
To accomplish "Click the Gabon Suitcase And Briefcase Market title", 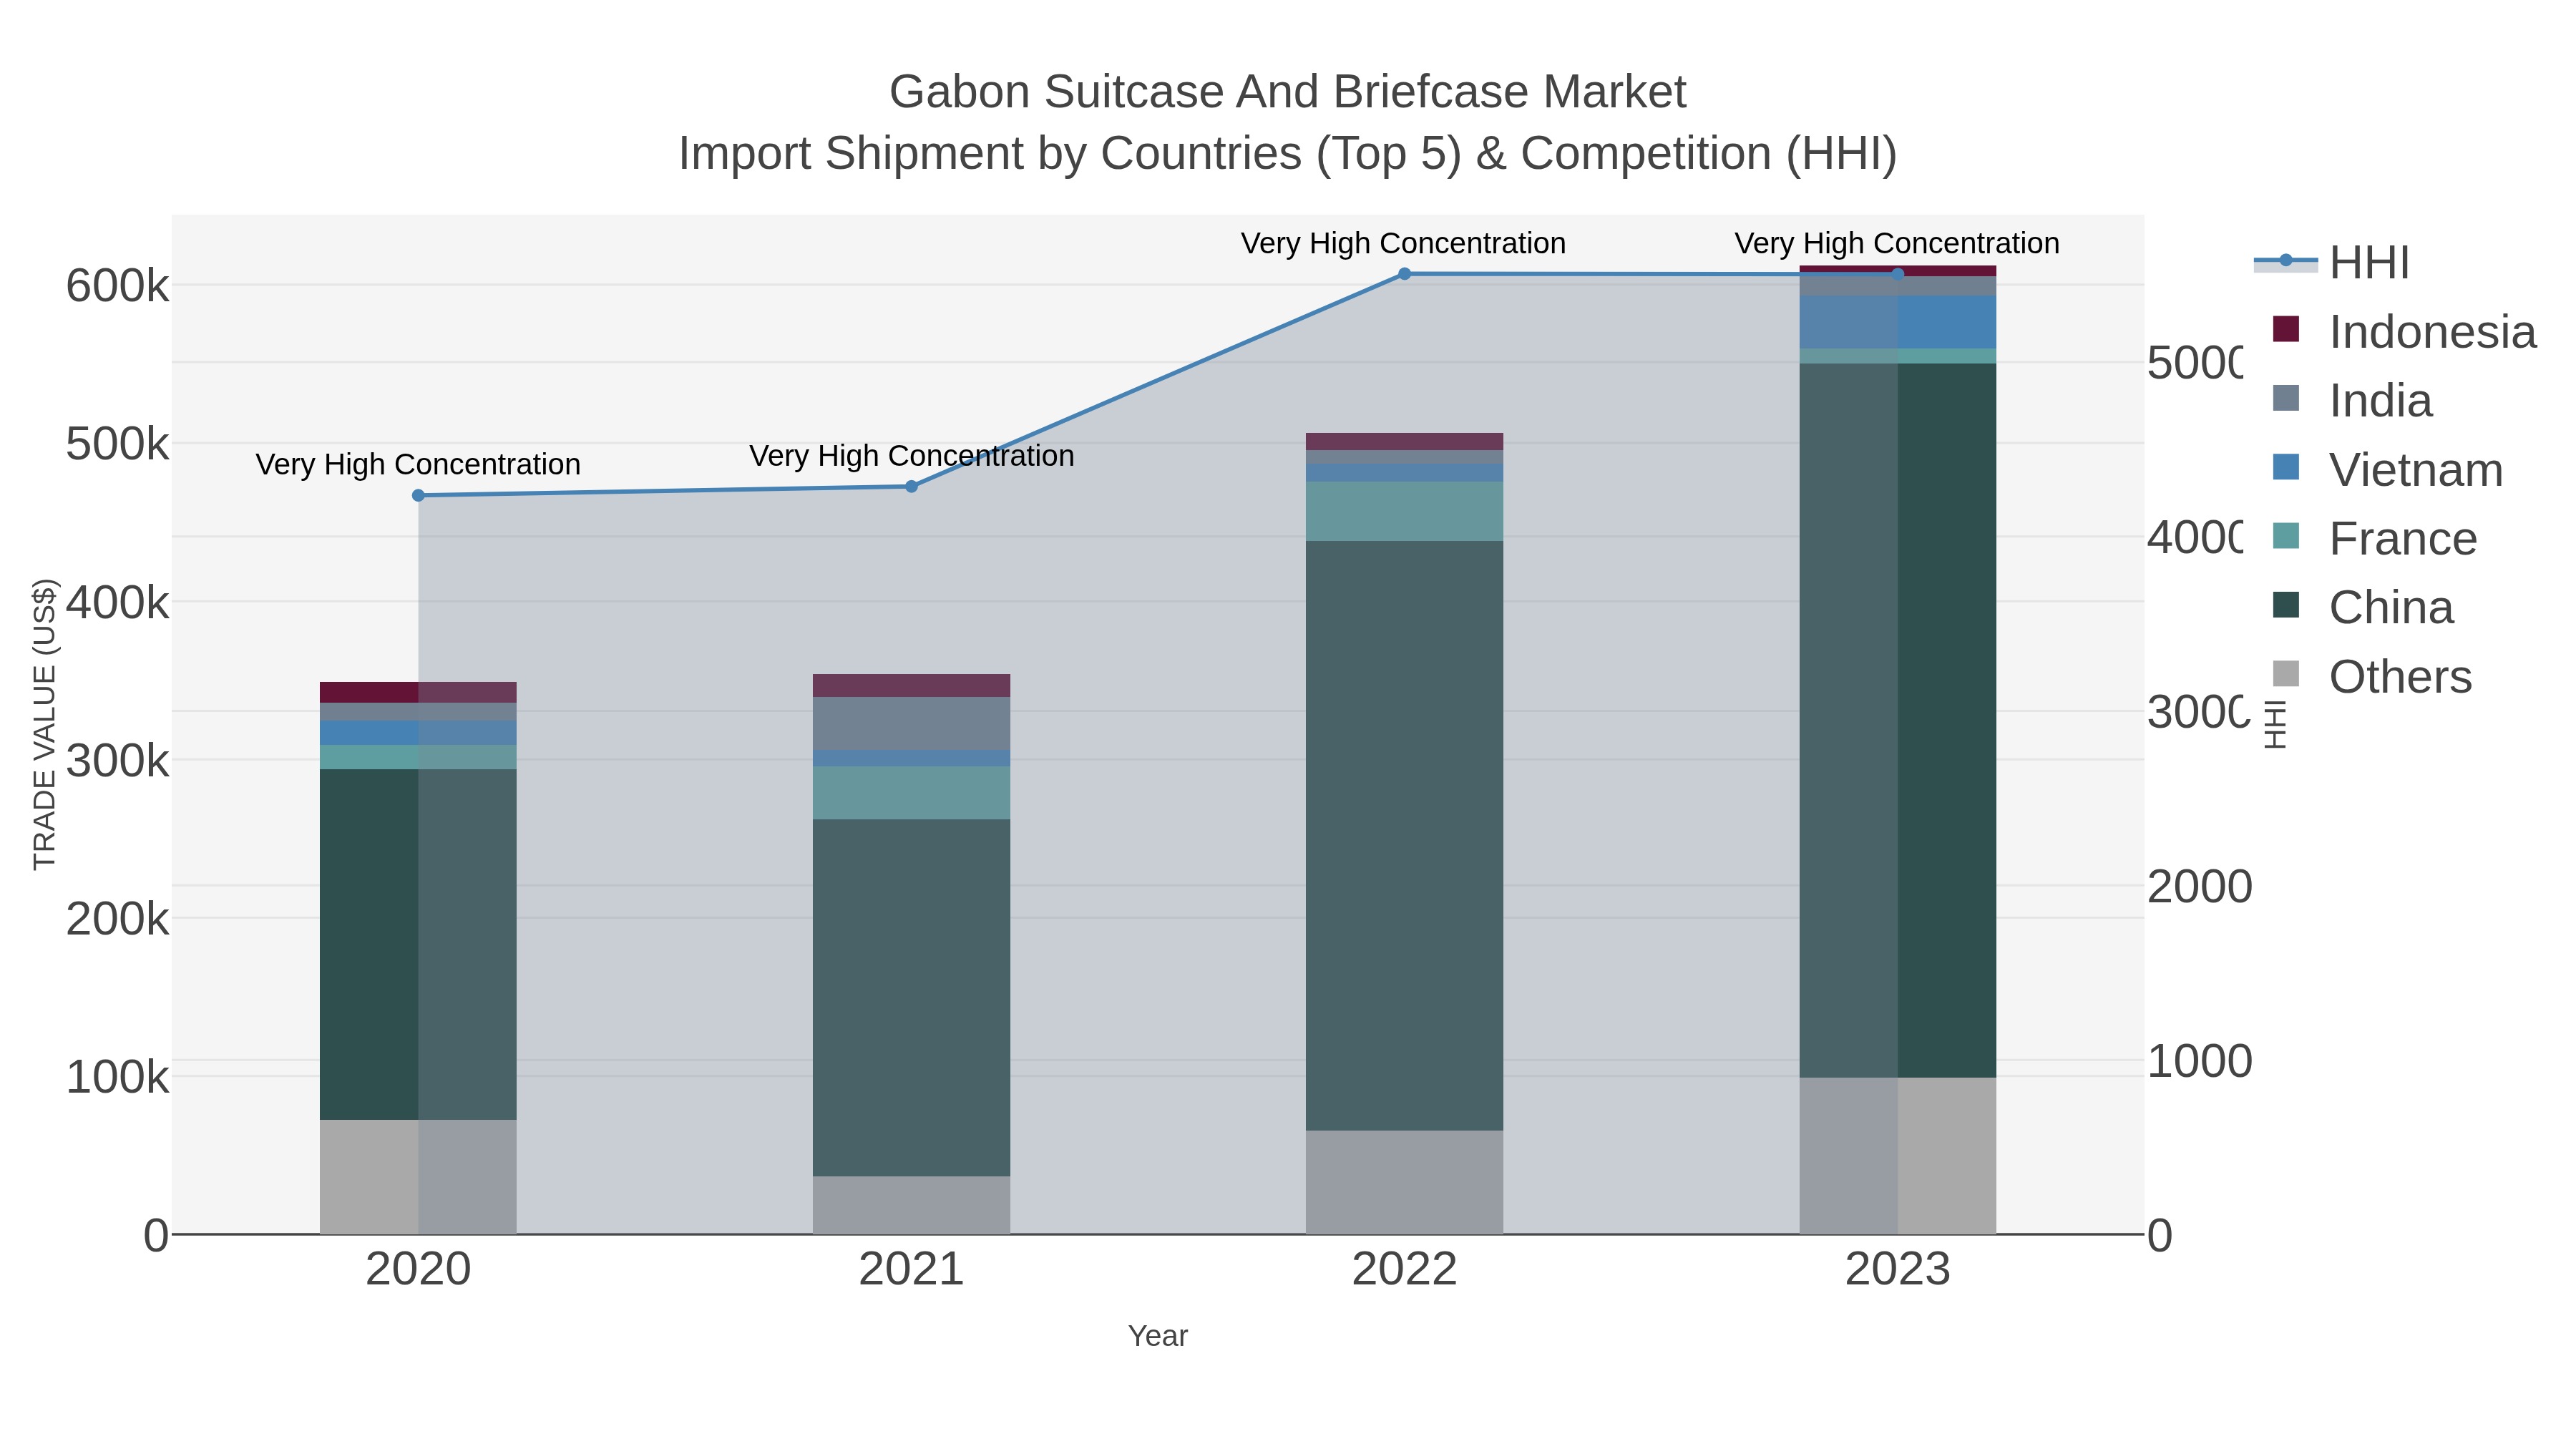I will (x=1288, y=92).
